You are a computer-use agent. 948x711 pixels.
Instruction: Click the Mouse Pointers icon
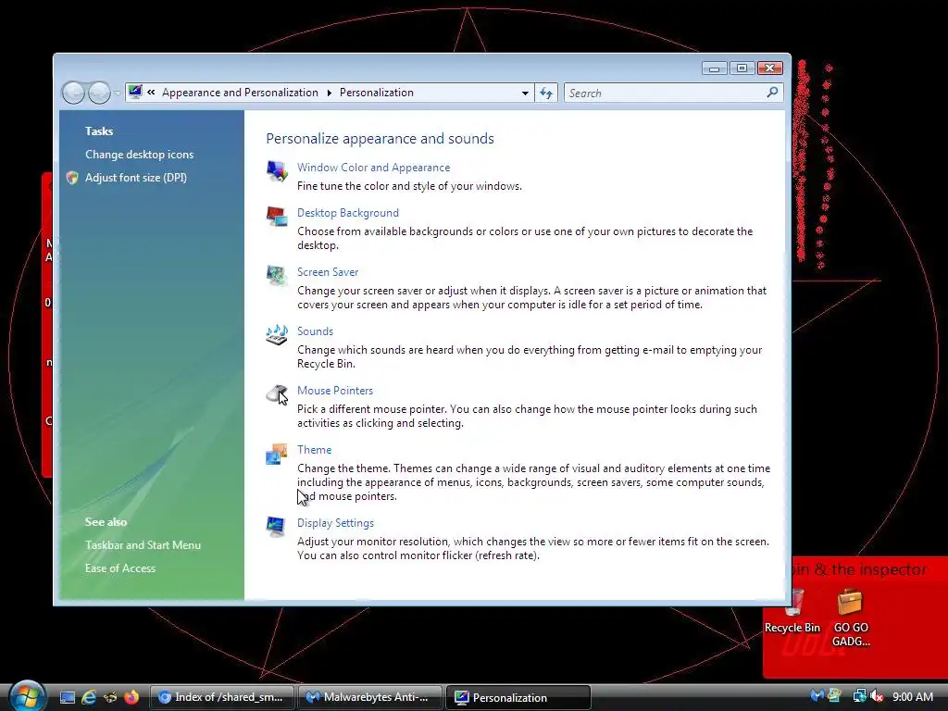tap(277, 394)
